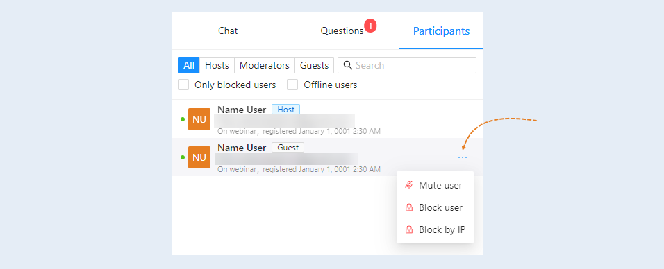The image size is (664, 269).
Task: Click the magnifier search icon
Action: (x=348, y=65)
